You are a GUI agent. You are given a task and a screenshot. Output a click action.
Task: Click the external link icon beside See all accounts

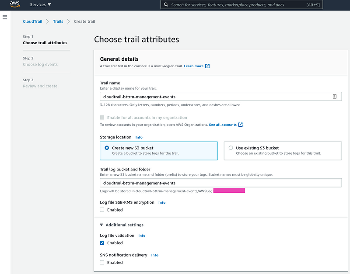coord(240,125)
